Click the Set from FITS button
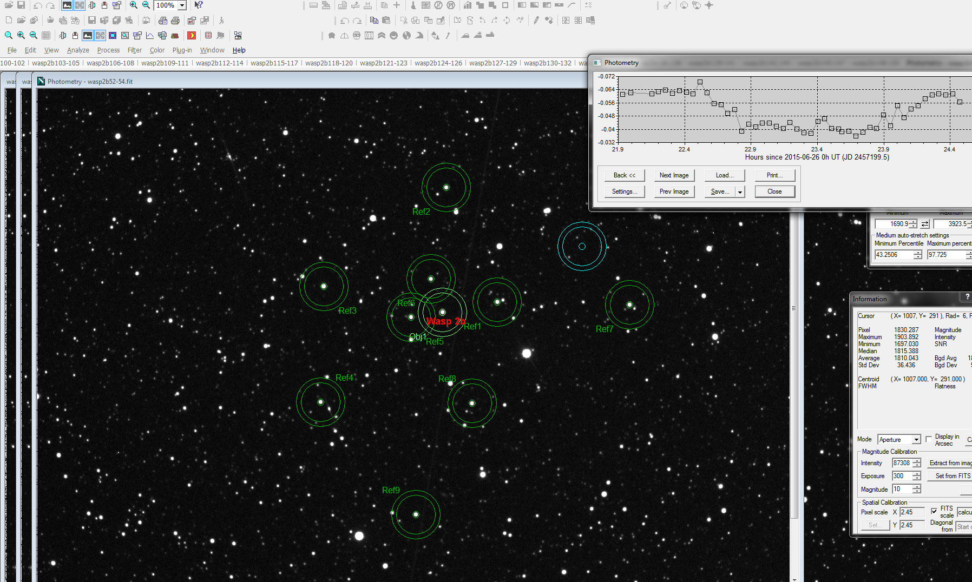Image resolution: width=972 pixels, height=582 pixels. click(951, 476)
